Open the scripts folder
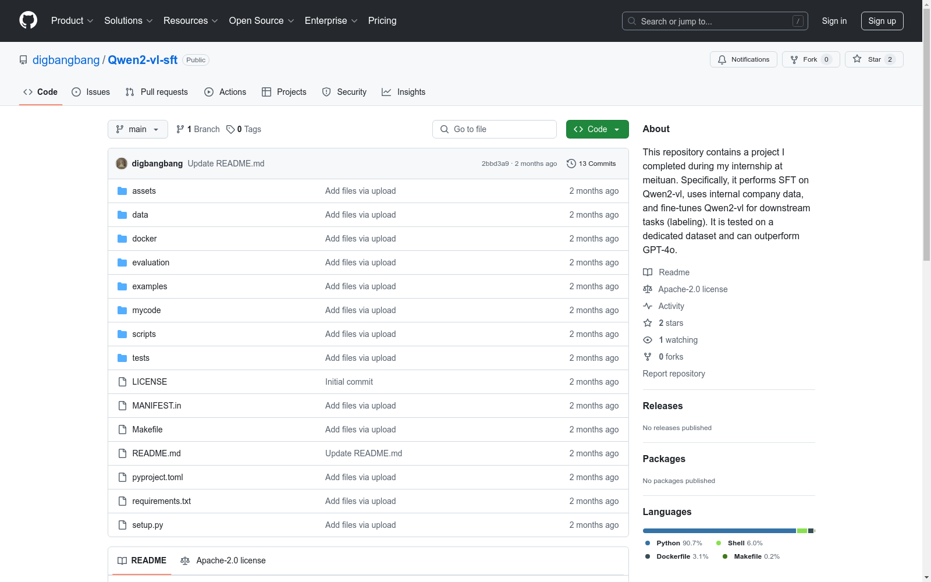 point(144,334)
